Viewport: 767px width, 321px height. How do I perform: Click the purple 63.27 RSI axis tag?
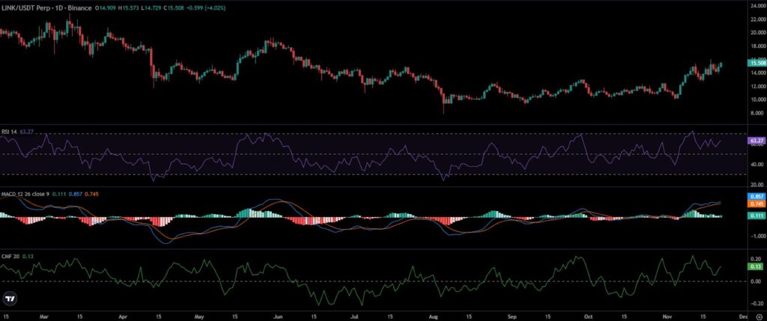757,140
